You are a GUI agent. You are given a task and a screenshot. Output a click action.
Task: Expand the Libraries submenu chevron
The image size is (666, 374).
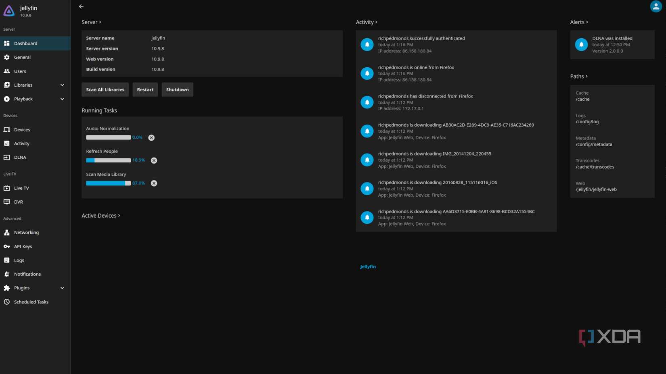click(62, 85)
